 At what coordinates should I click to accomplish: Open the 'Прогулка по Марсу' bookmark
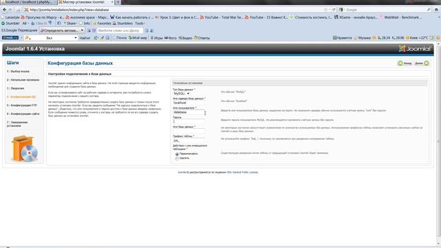click(42, 17)
